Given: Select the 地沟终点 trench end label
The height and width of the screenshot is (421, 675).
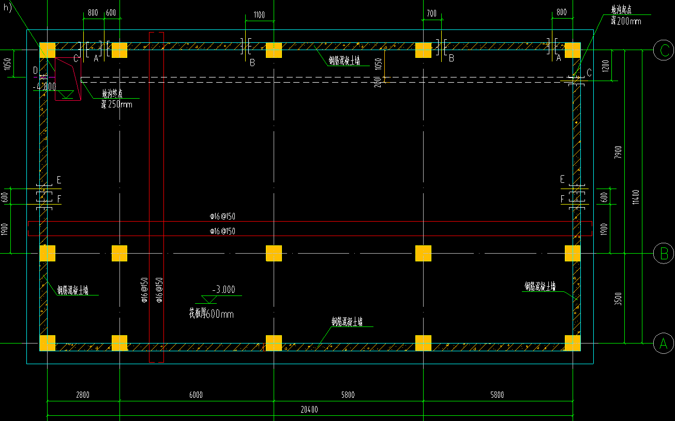Looking at the screenshot, I should click(x=113, y=94).
